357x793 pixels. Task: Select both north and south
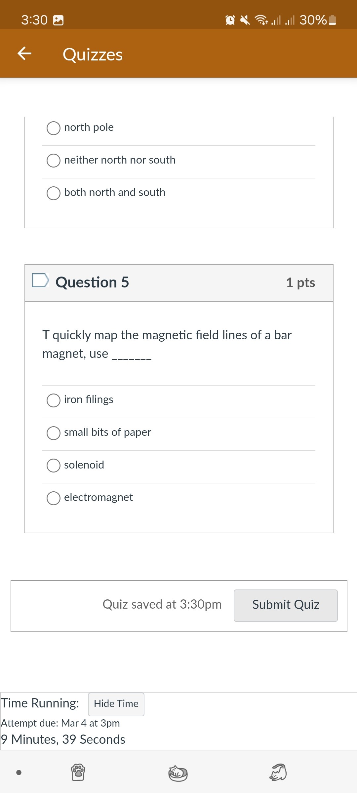(53, 193)
